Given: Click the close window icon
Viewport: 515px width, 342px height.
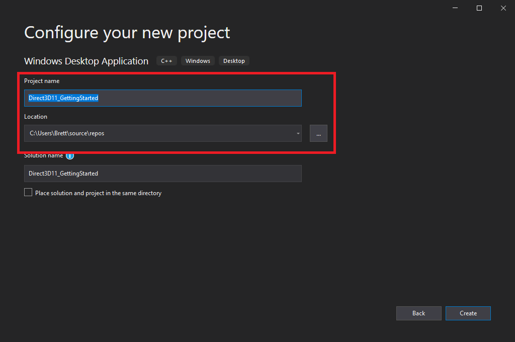Looking at the screenshot, I should 503,8.
